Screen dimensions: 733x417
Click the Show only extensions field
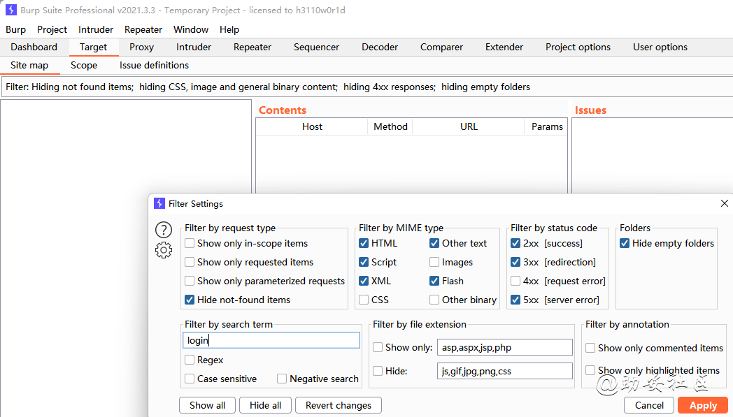point(505,347)
